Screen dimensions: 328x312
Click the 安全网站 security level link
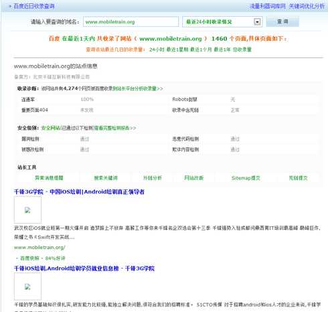coord(51,128)
